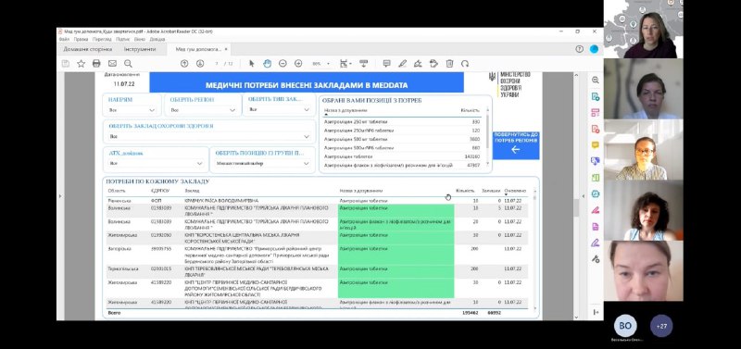
Task: Activate the hand pan tool
Action: coord(267,63)
